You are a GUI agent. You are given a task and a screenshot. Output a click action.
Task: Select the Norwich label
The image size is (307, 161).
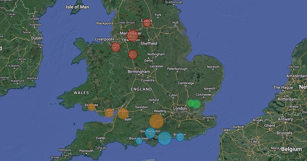(213, 67)
